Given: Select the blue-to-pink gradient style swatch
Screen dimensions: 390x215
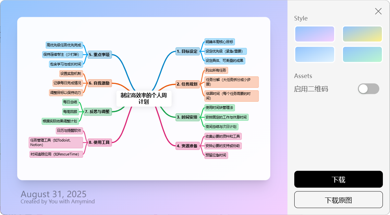Looking at the screenshot, I should tap(315, 34).
